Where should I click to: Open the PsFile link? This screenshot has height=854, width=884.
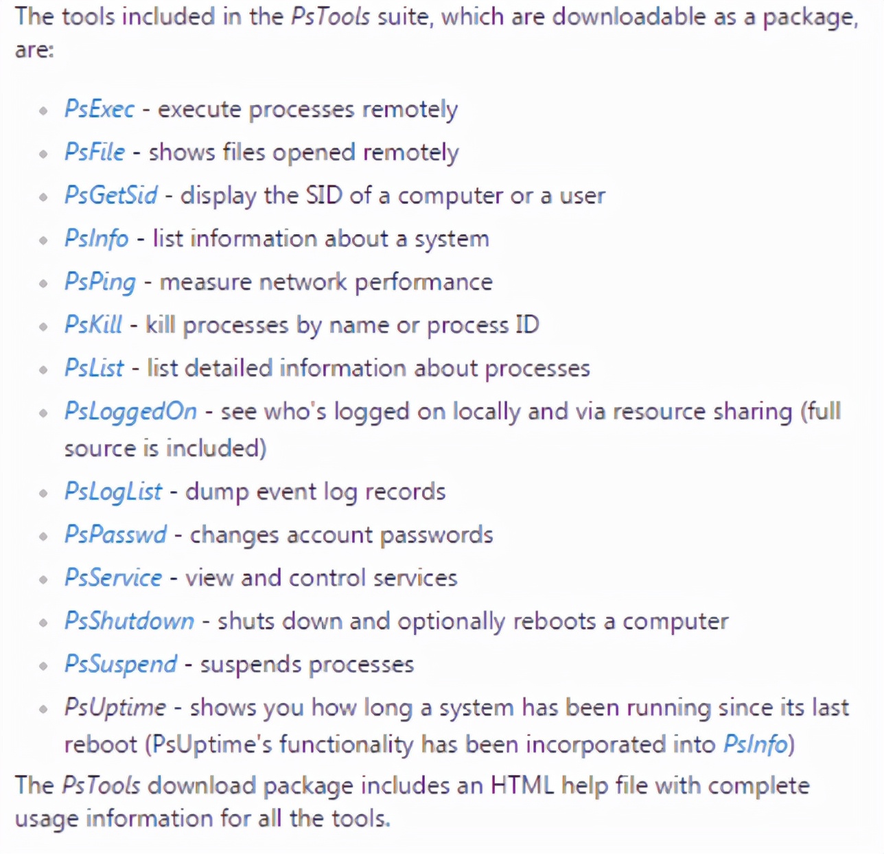coord(95,152)
